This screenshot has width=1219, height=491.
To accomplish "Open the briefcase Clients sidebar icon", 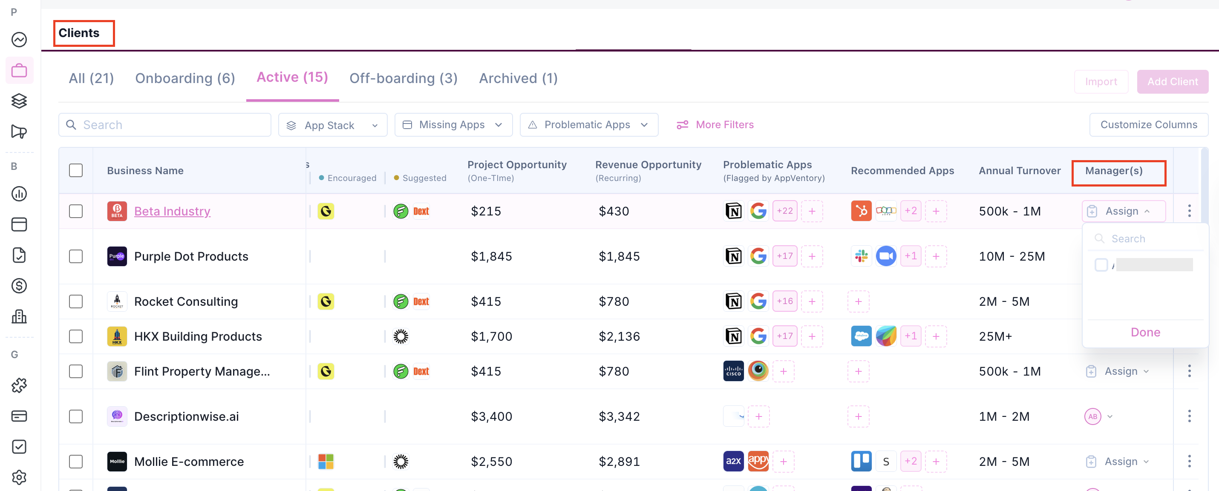I will pos(19,71).
